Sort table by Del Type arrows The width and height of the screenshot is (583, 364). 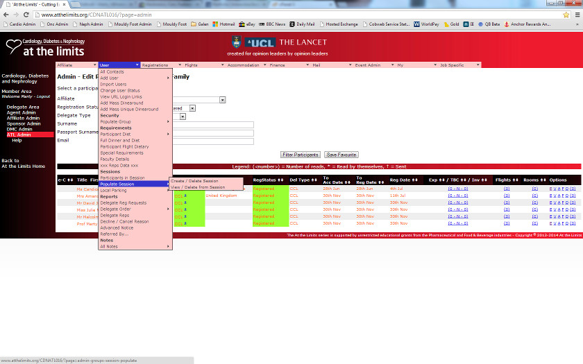[x=314, y=180]
